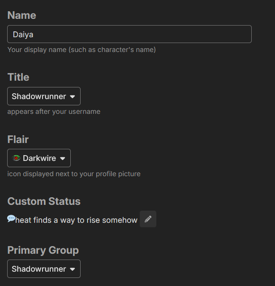Click the caret arrow in Primary Group dropdown
The width and height of the screenshot is (275, 286).
point(73,269)
